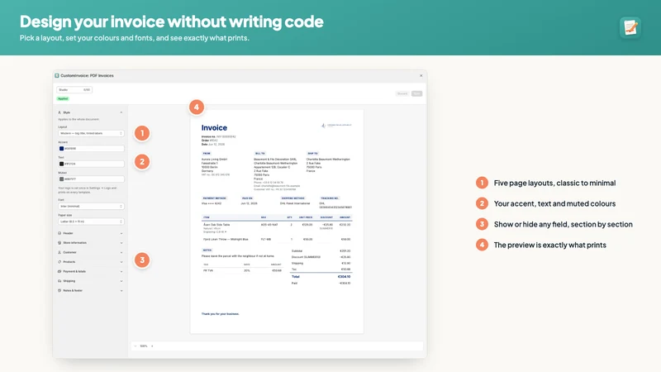Click the Products section label
This screenshot has width=661, height=372.
[69, 262]
